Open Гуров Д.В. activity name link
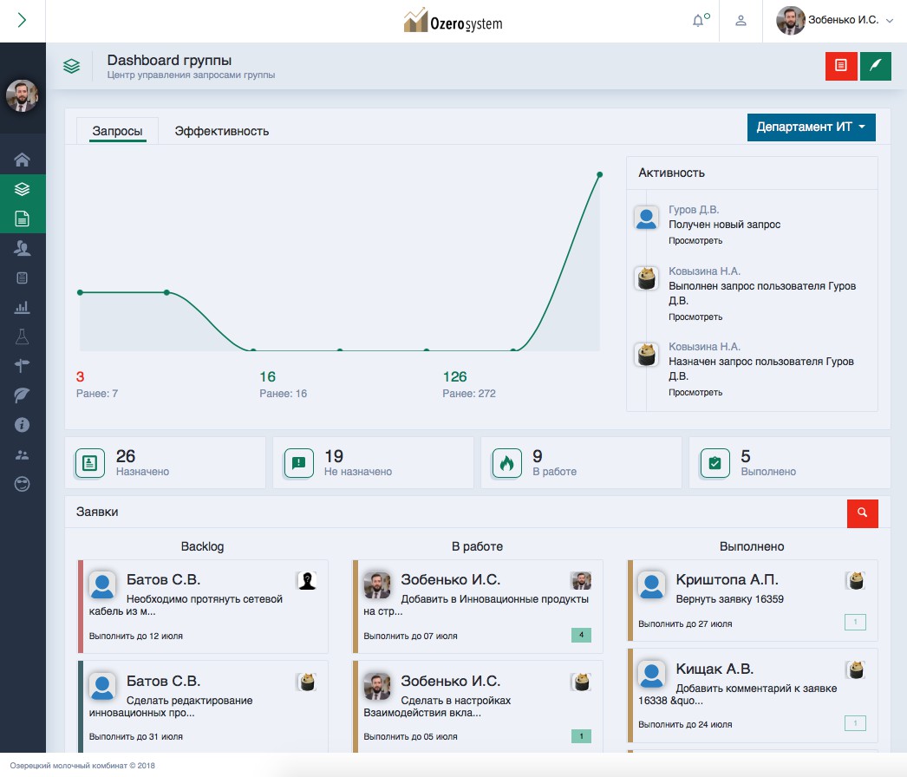907x777 pixels. (x=694, y=210)
